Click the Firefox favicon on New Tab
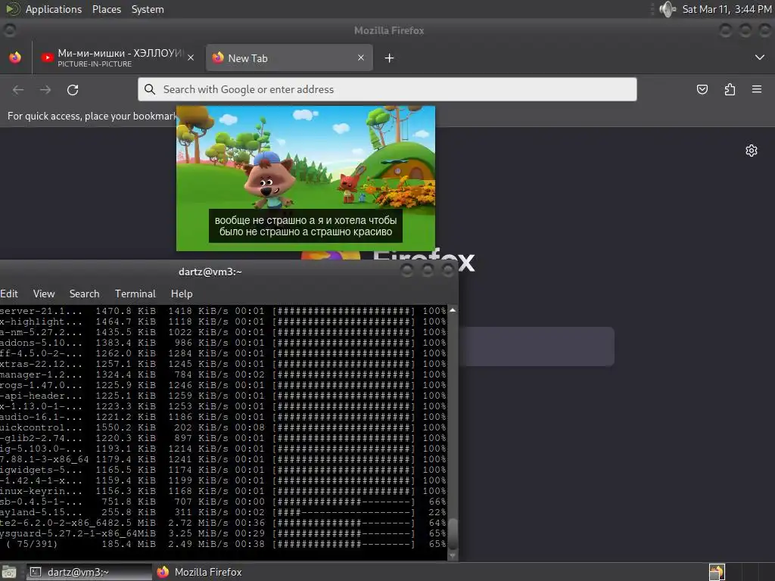Viewport: 775px width, 581px height. (218, 57)
